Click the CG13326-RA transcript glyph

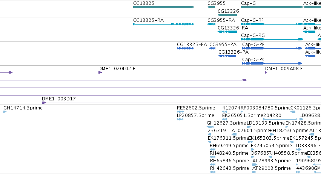227,32
